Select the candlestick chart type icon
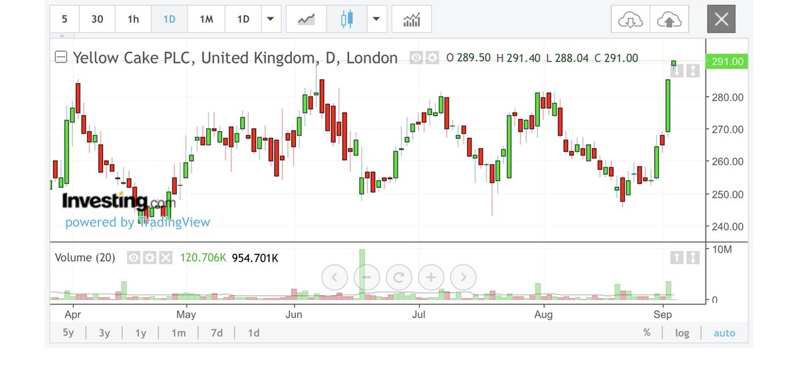Screen dimensions: 798x368 (x=346, y=19)
